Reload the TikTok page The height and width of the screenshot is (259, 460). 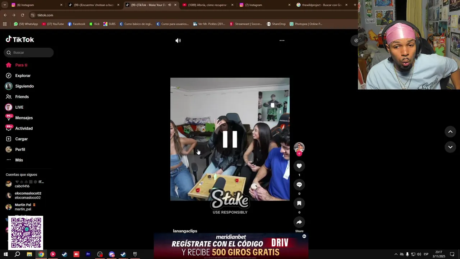[22, 15]
